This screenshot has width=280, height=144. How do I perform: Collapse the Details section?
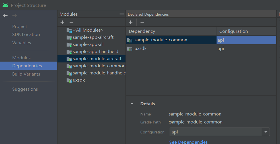pyautogui.click(x=132, y=104)
